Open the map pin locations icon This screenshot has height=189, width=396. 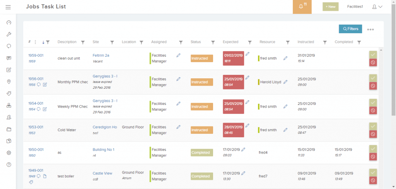[9, 82]
